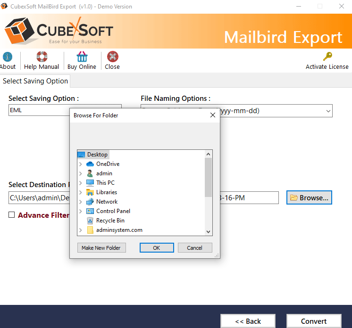The width and height of the screenshot is (352, 328).
Task: Click the Browse... button
Action: click(x=309, y=197)
